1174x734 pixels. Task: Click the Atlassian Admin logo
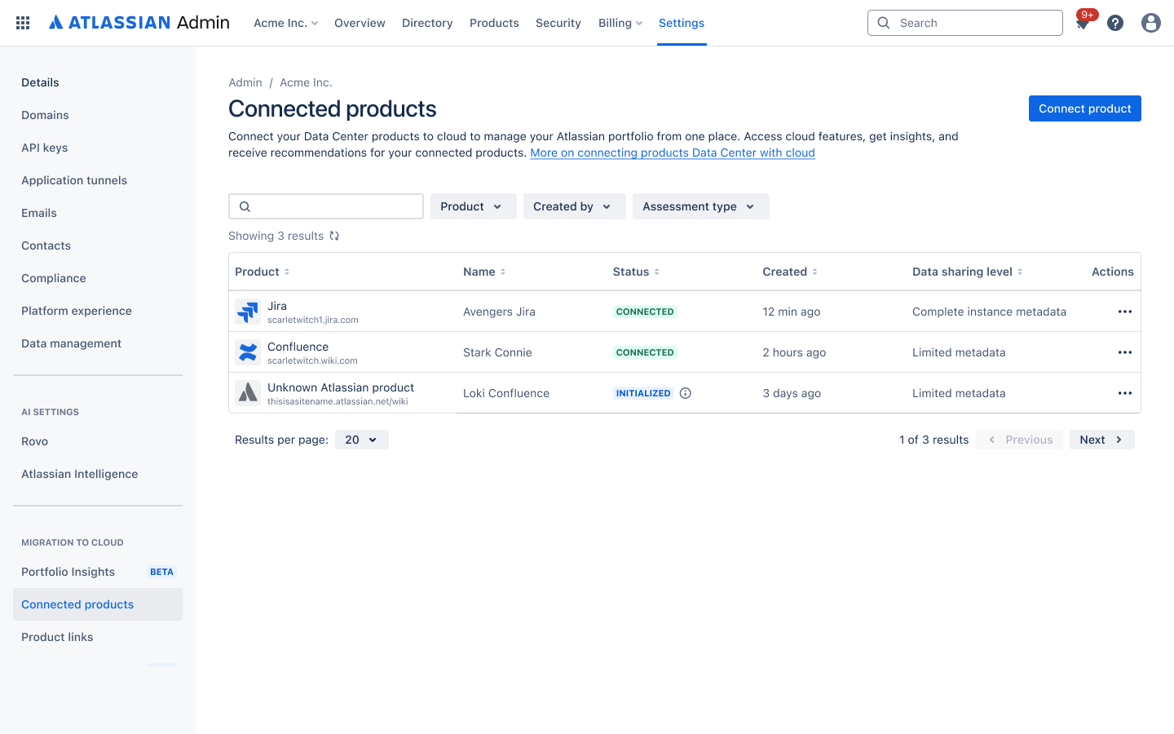tap(139, 23)
